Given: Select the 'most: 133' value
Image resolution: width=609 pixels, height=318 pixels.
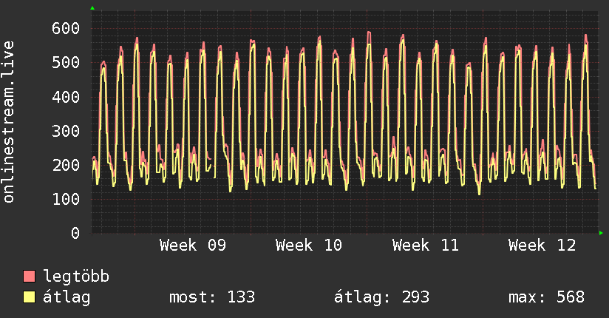Looking at the screenshot, I should click(212, 297).
